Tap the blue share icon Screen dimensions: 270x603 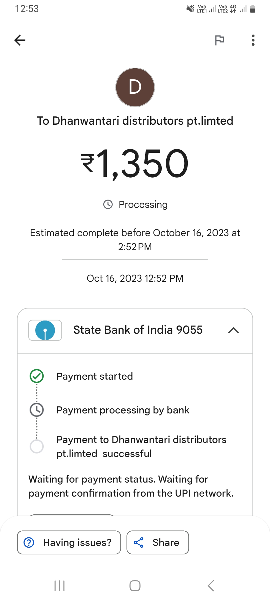pyautogui.click(x=139, y=542)
